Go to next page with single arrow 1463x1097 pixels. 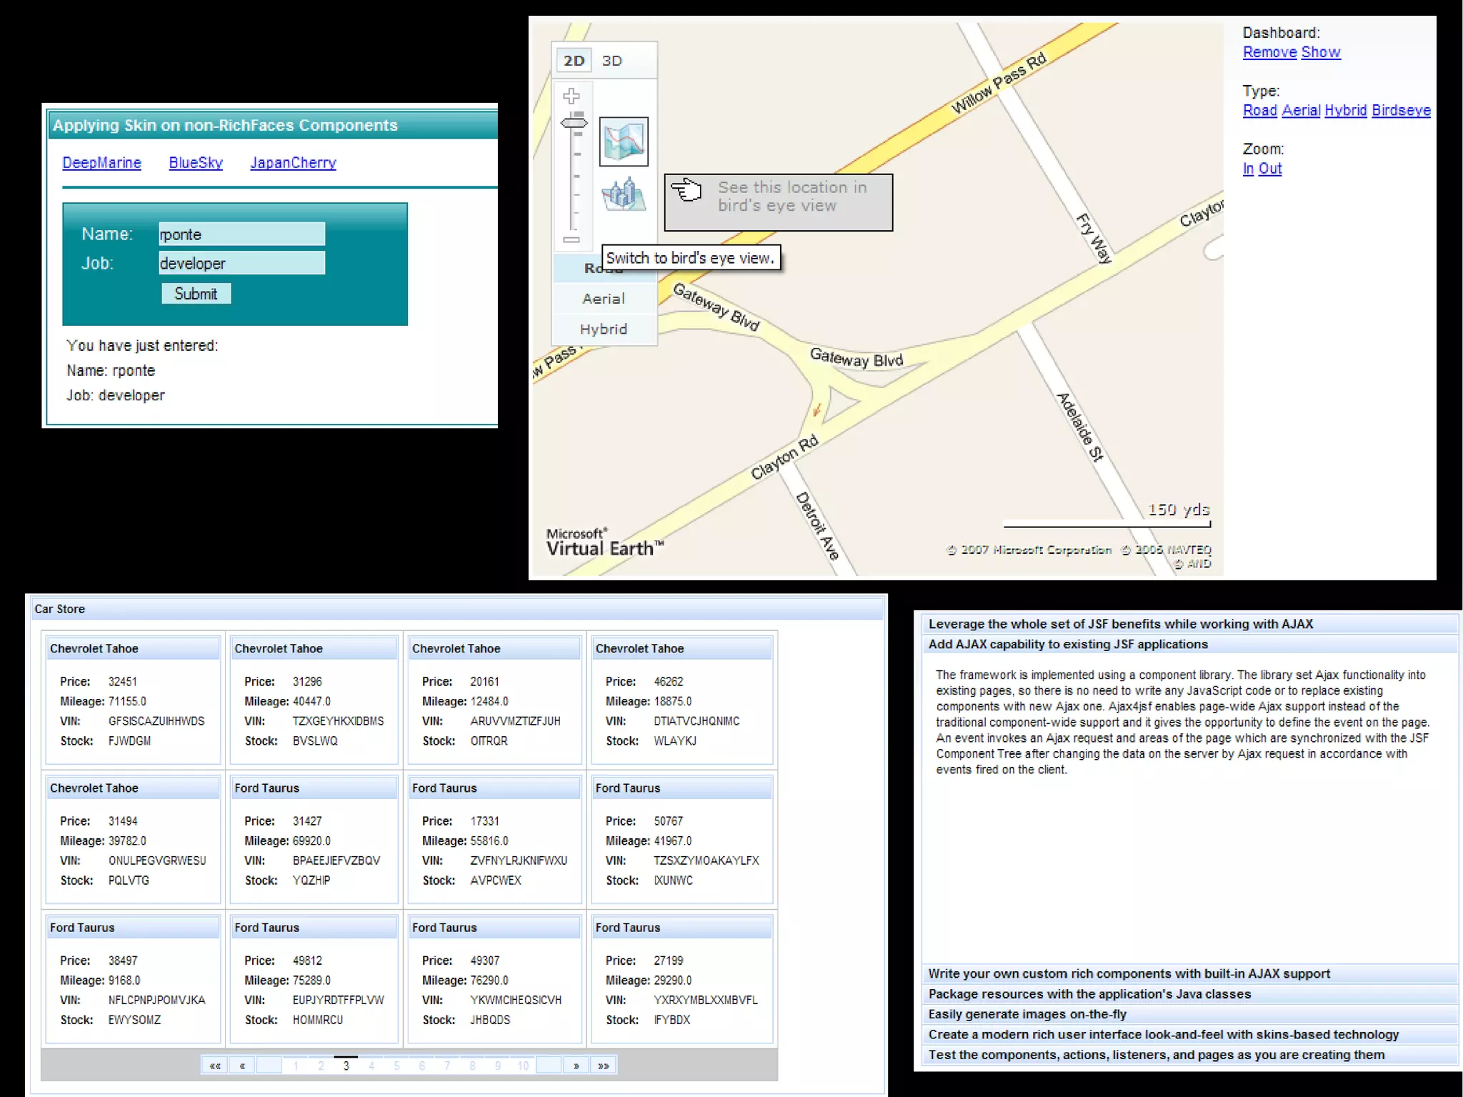point(576,1066)
